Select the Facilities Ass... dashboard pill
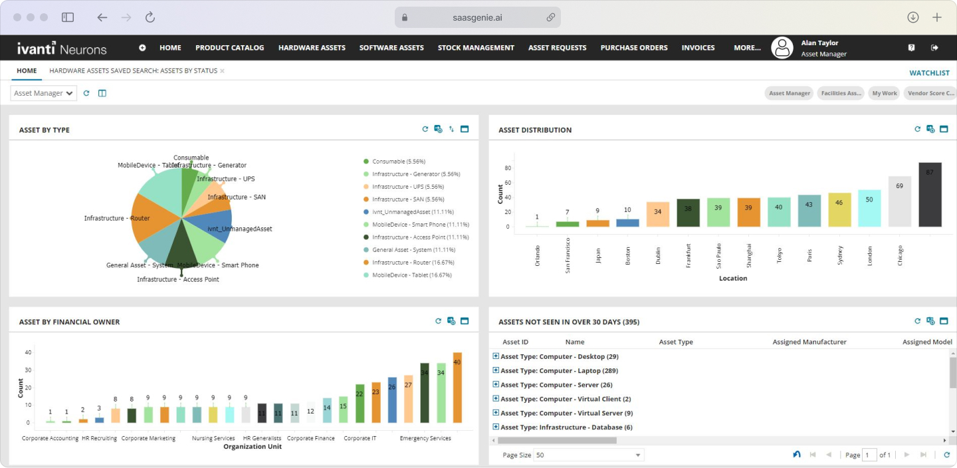 click(841, 93)
